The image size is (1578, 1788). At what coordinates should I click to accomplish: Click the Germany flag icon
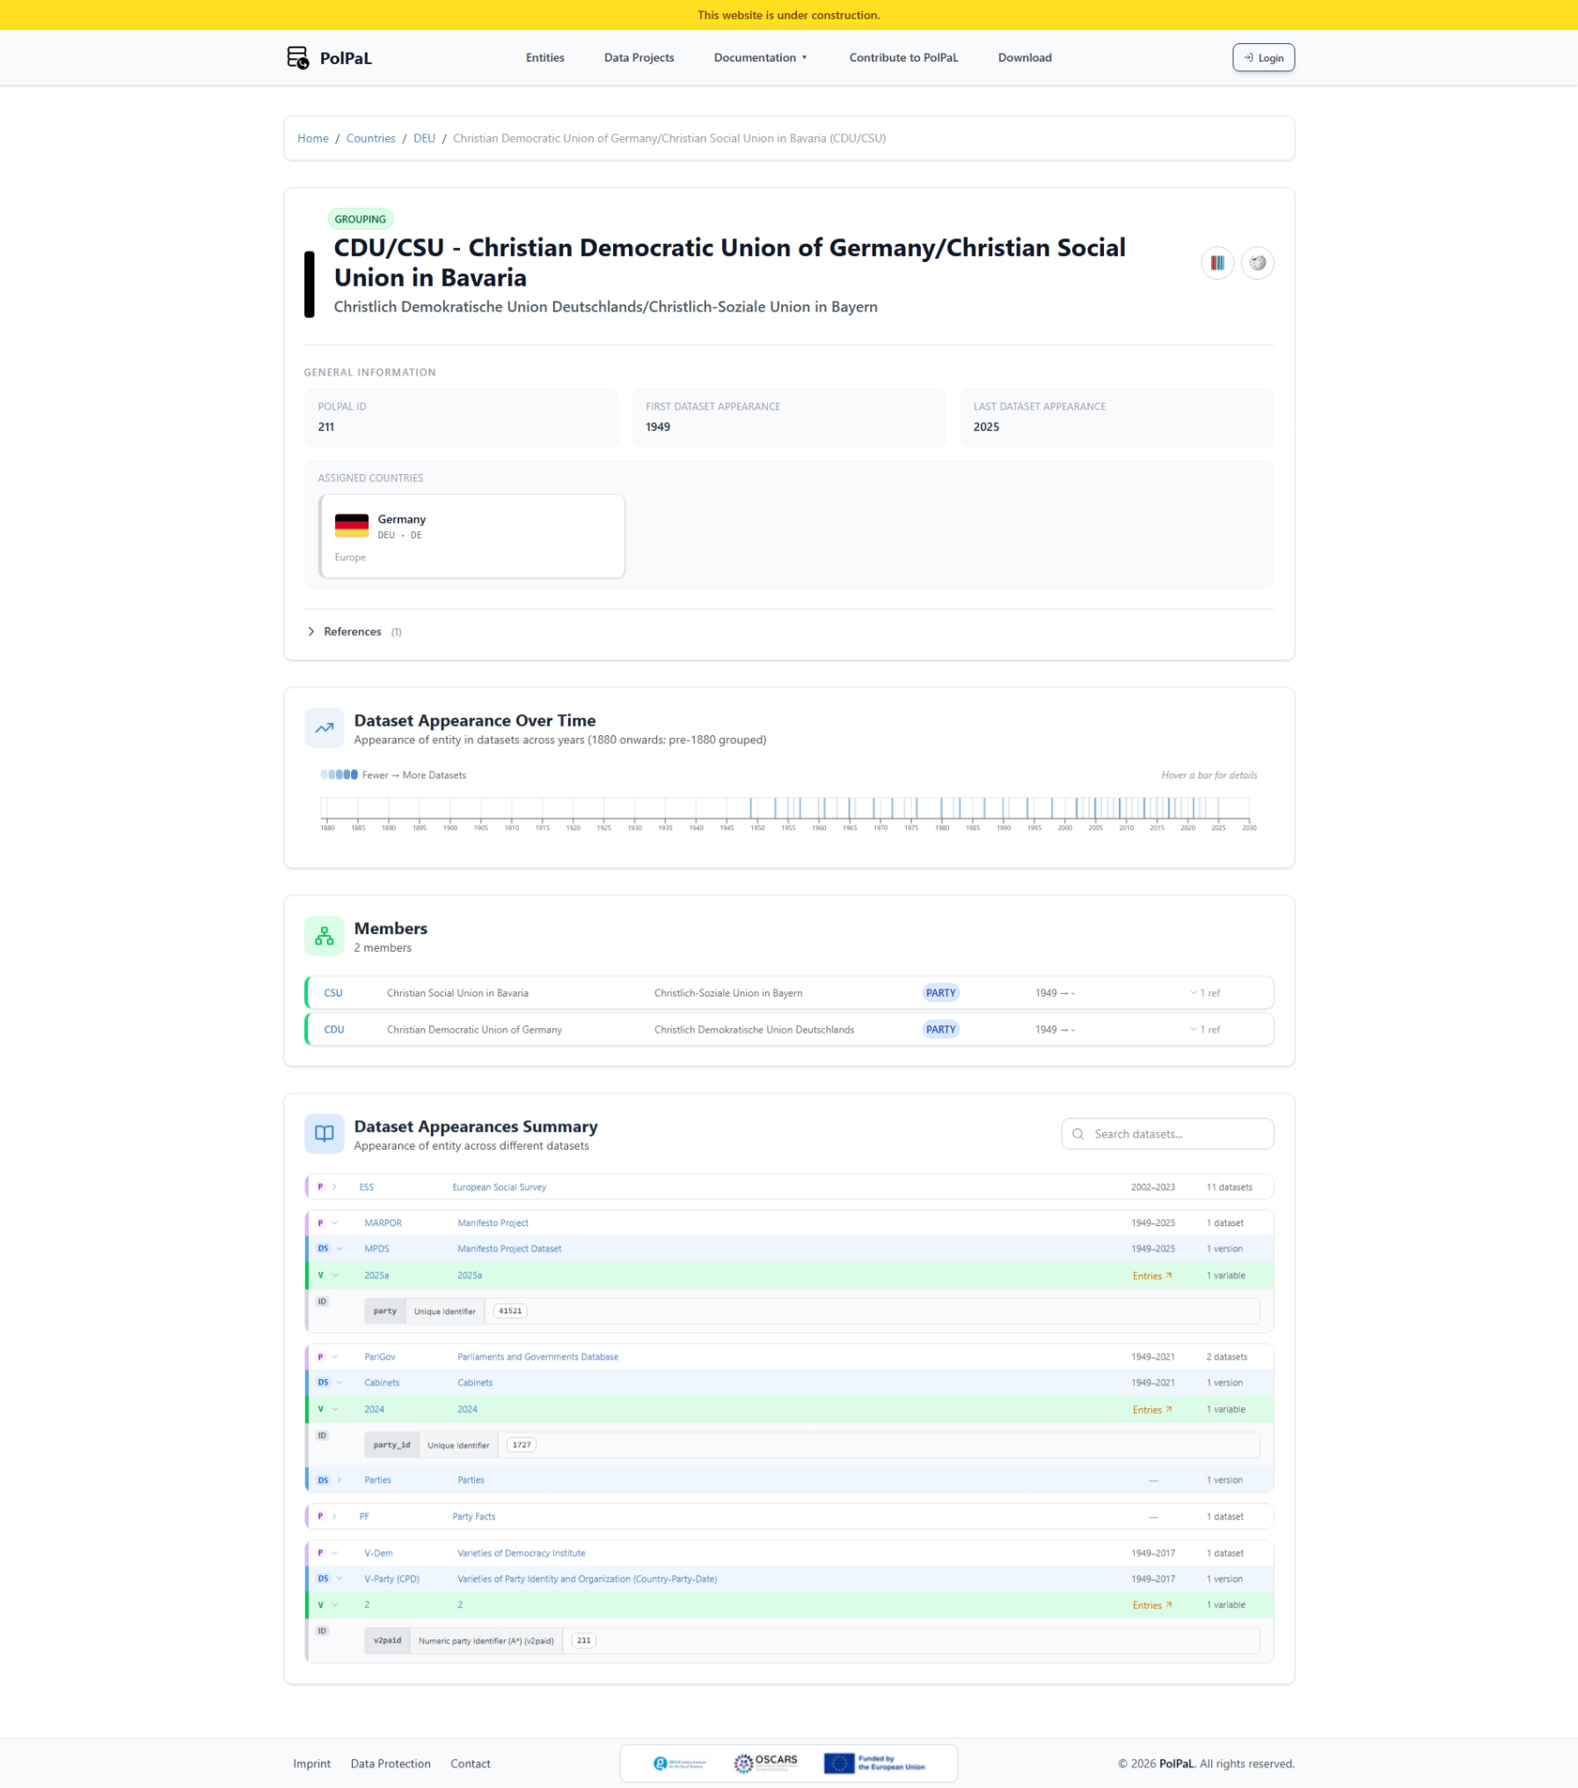pyautogui.click(x=352, y=525)
